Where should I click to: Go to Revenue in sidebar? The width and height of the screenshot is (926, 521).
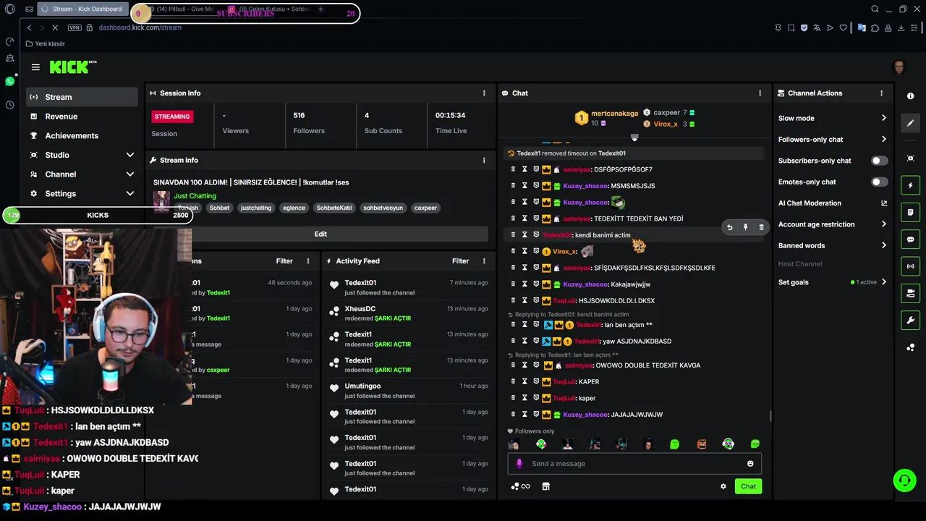click(x=82, y=117)
